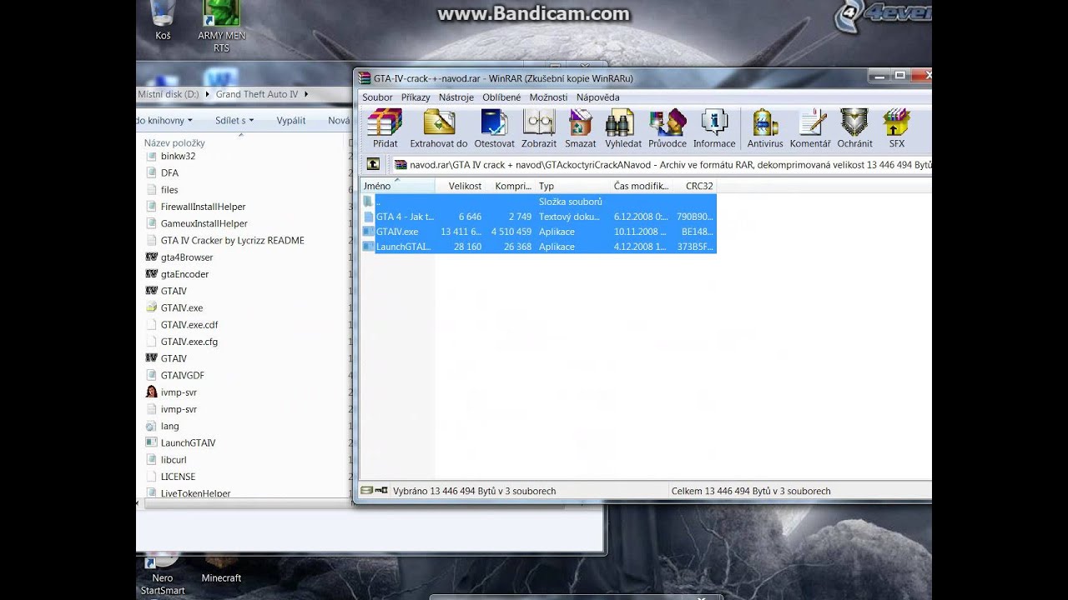1068x600 pixels.
Task: Select the Koš recycle bin desktop icon
Action: click(x=163, y=21)
